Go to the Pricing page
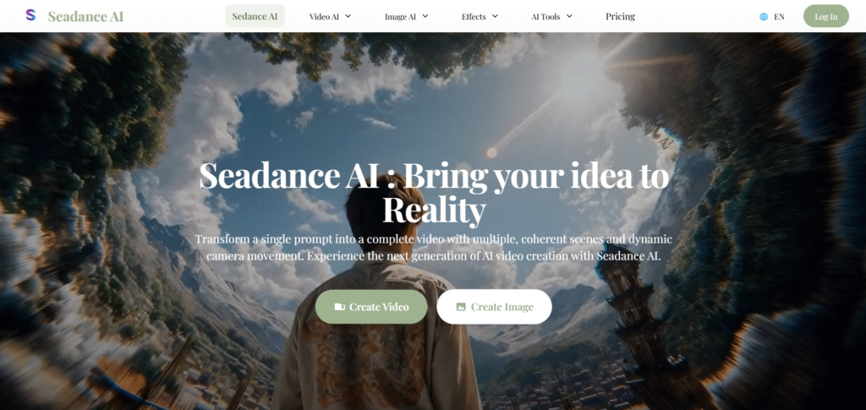This screenshot has width=866, height=410. pyautogui.click(x=620, y=17)
